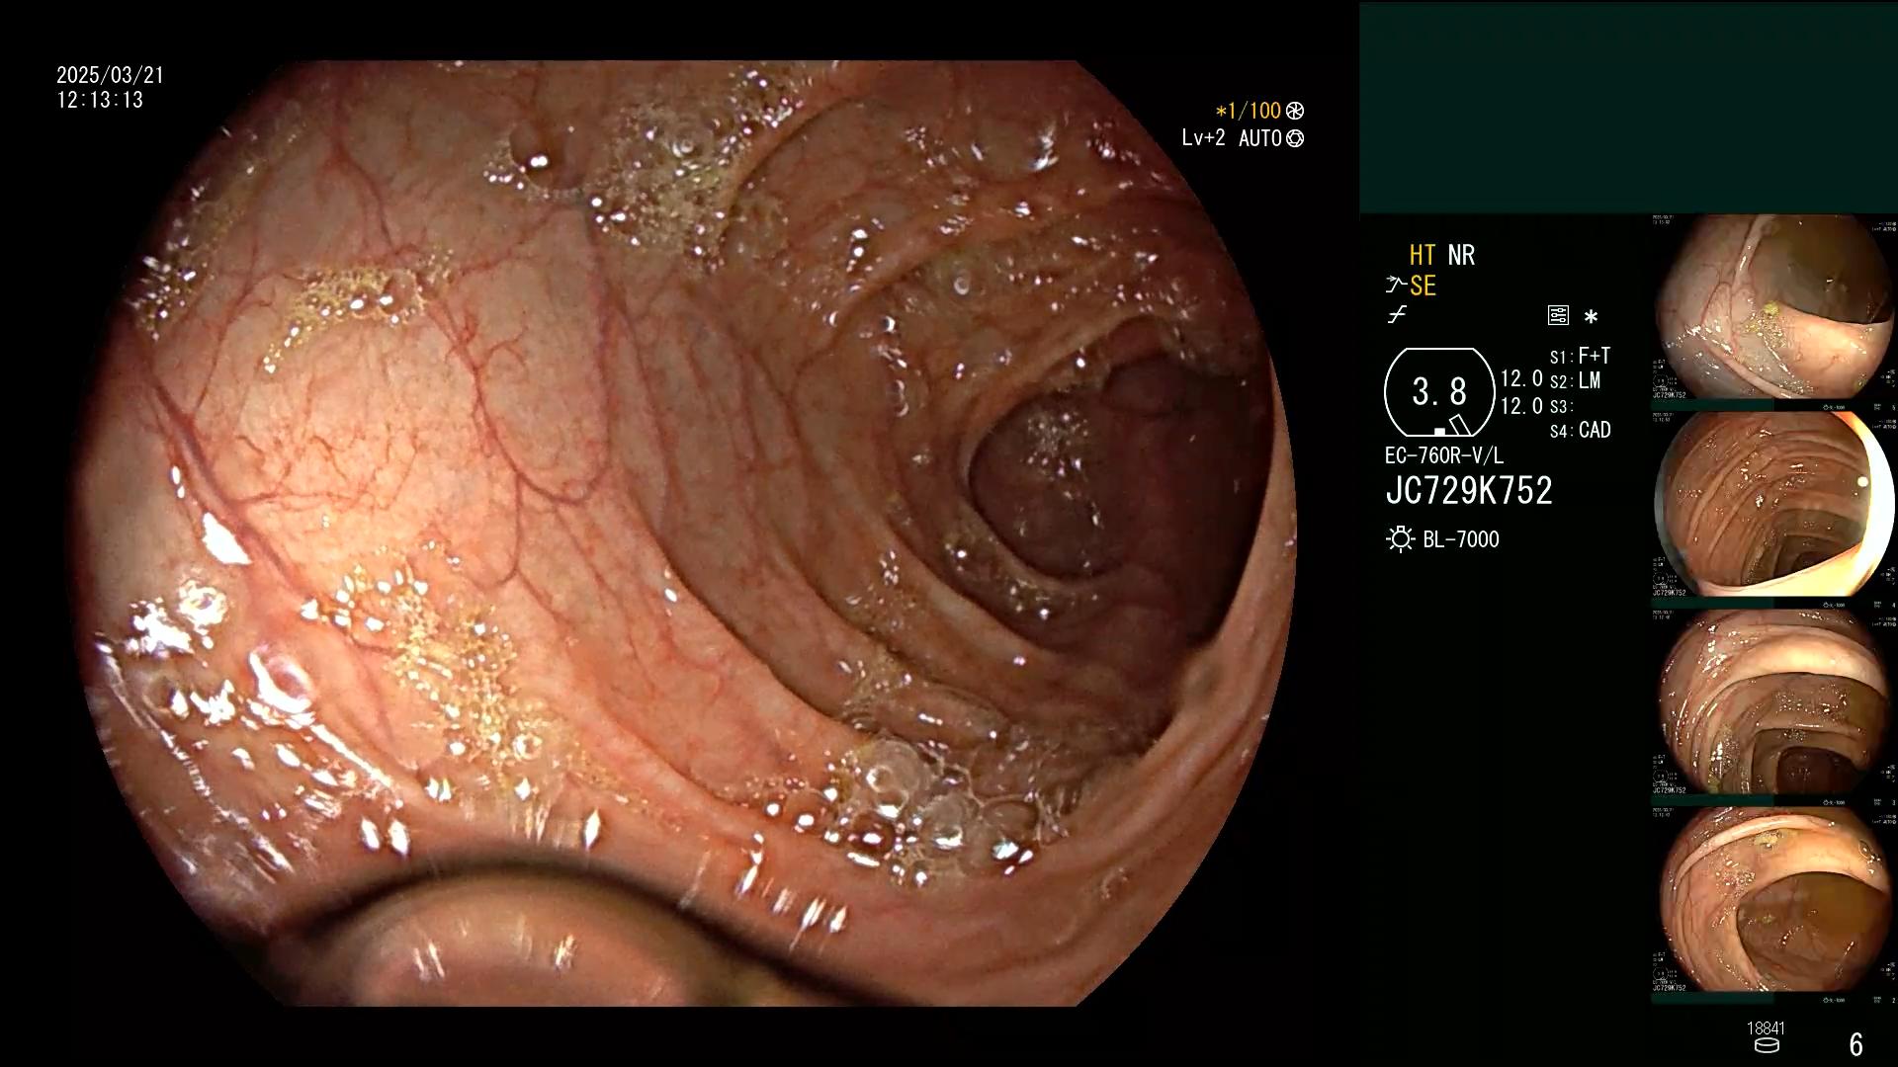Click the storage disk icon under 18841
This screenshot has width=1898, height=1067.
click(x=1766, y=1045)
